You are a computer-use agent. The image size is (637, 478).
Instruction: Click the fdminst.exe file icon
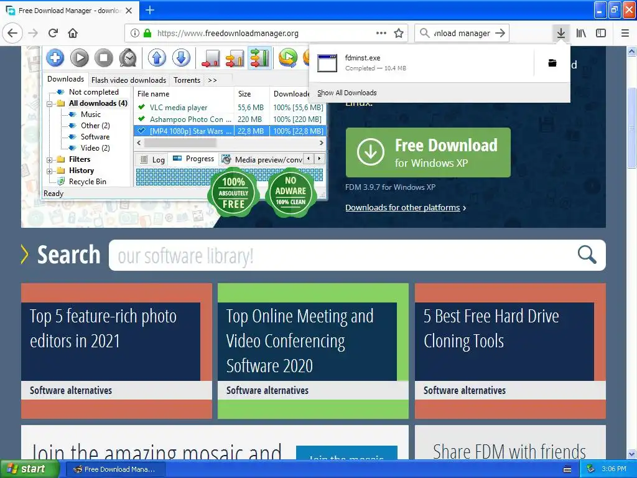327,63
